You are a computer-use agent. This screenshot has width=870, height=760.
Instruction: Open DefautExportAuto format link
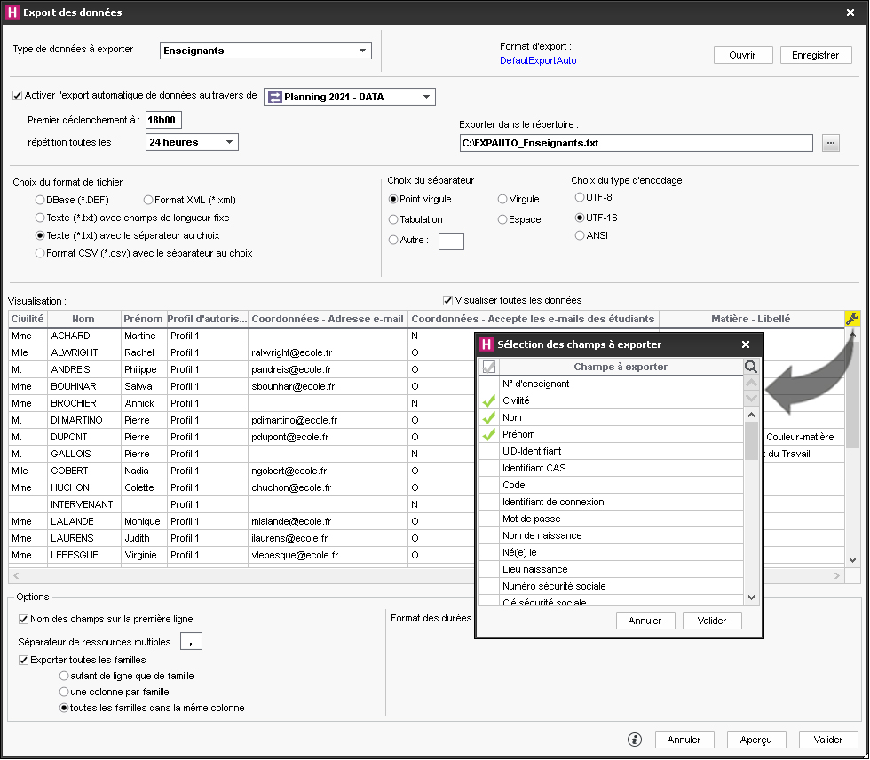pyautogui.click(x=538, y=60)
